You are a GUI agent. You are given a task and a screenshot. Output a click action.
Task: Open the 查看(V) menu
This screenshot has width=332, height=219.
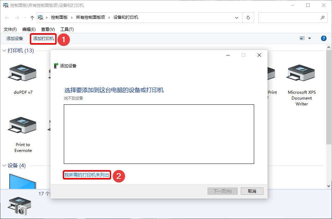48,29
